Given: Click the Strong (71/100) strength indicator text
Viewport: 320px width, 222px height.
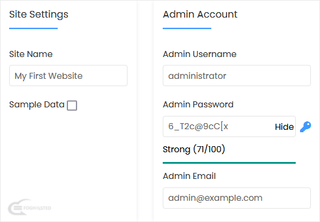Looking at the screenshot, I should click(x=194, y=149).
